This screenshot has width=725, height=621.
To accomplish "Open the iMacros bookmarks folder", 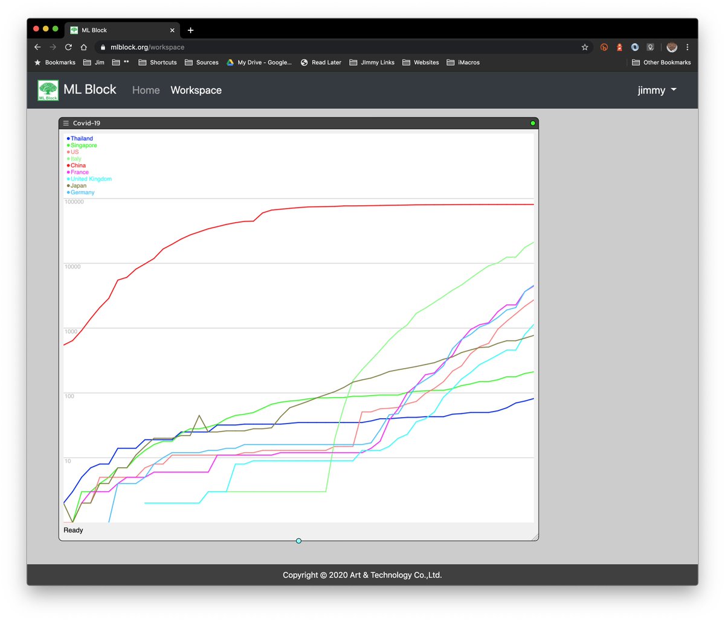I will pos(463,62).
